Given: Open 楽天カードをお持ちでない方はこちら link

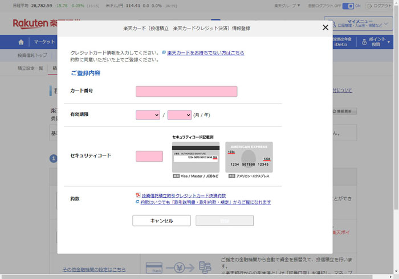Looking at the screenshot, I should tap(205, 52).
